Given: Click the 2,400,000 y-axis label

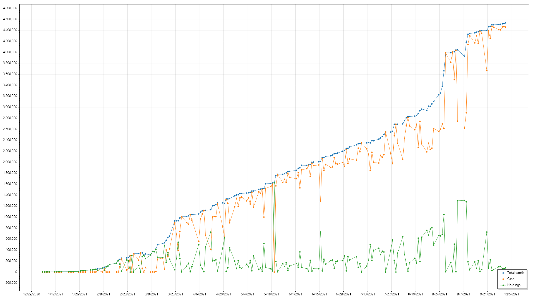Looking at the screenshot, I should point(10,140).
